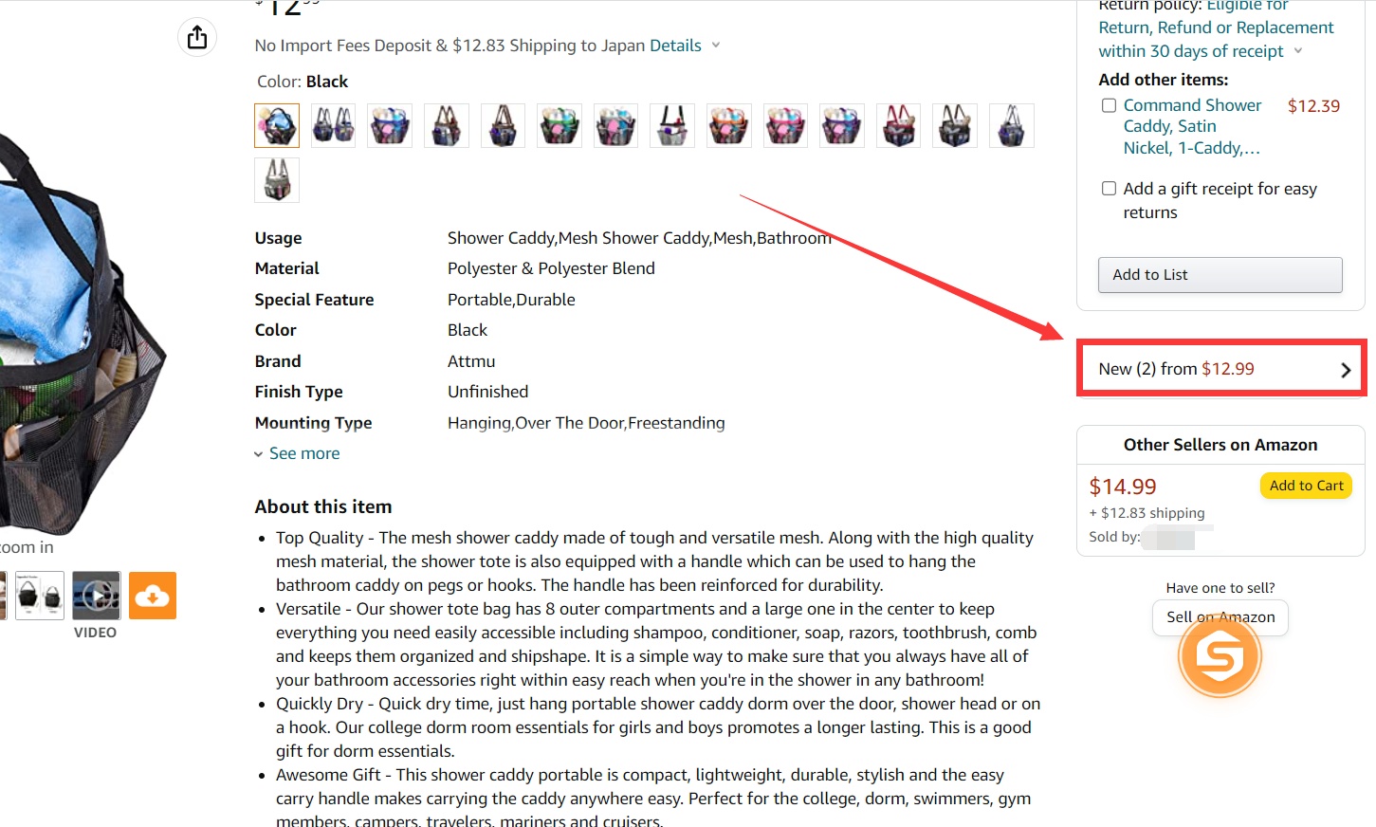The image size is (1376, 827).
Task: Click the Sell on Amazon button
Action: (1220, 617)
